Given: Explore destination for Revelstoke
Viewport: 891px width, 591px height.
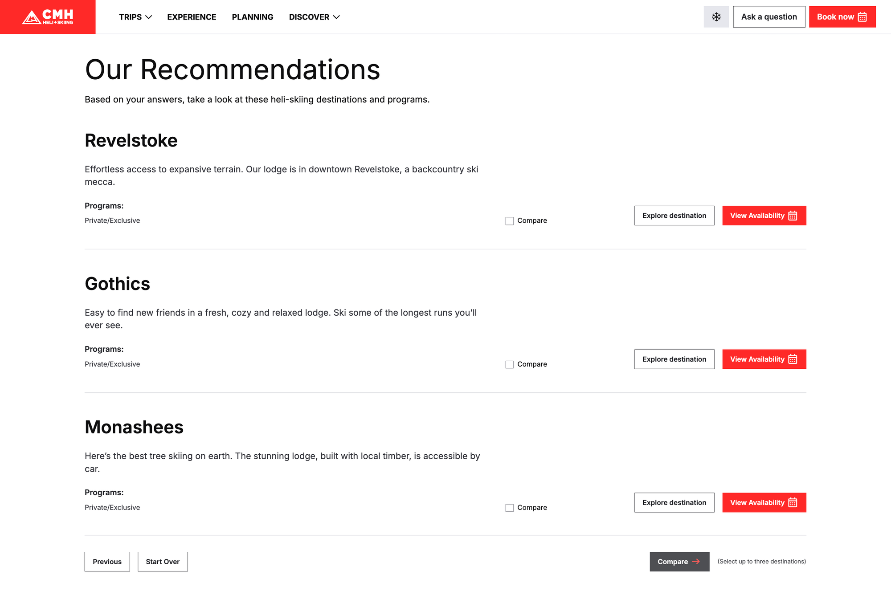Looking at the screenshot, I should pyautogui.click(x=674, y=216).
